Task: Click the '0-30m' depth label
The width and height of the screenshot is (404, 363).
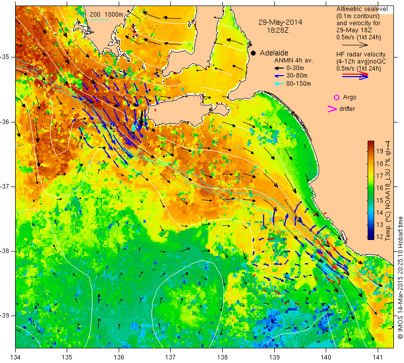Action: (295, 68)
